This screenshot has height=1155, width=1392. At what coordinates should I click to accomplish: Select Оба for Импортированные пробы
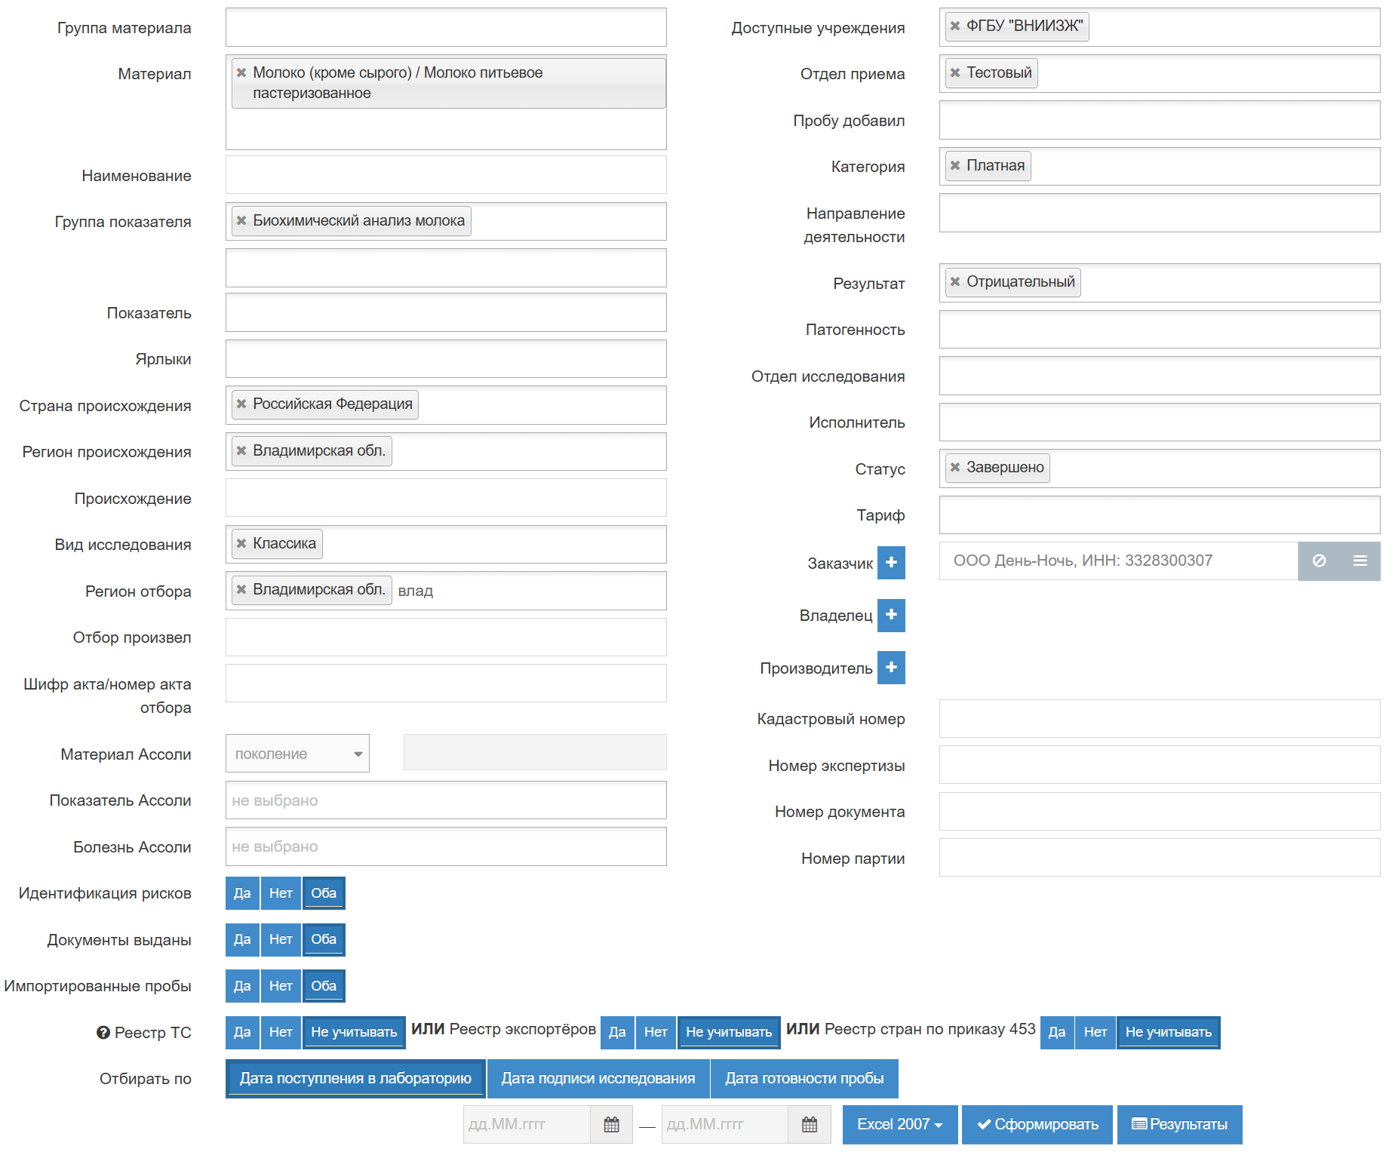324,986
